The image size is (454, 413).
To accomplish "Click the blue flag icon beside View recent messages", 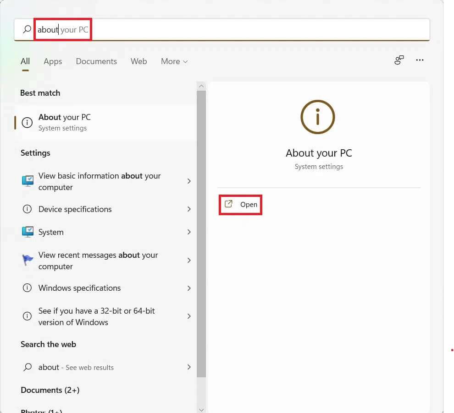I will pos(28,260).
